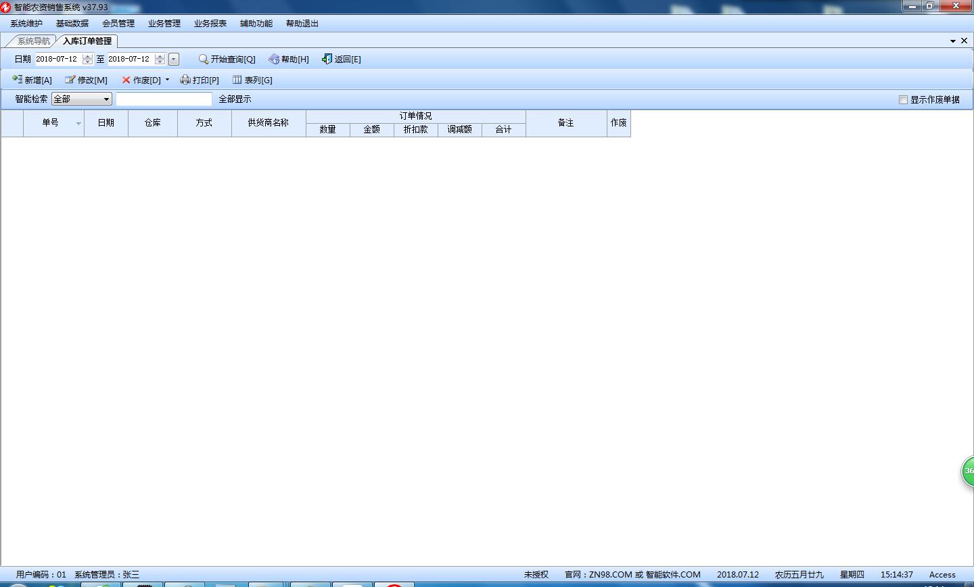
Task: Sort by the 数量 column header
Action: 328,130
